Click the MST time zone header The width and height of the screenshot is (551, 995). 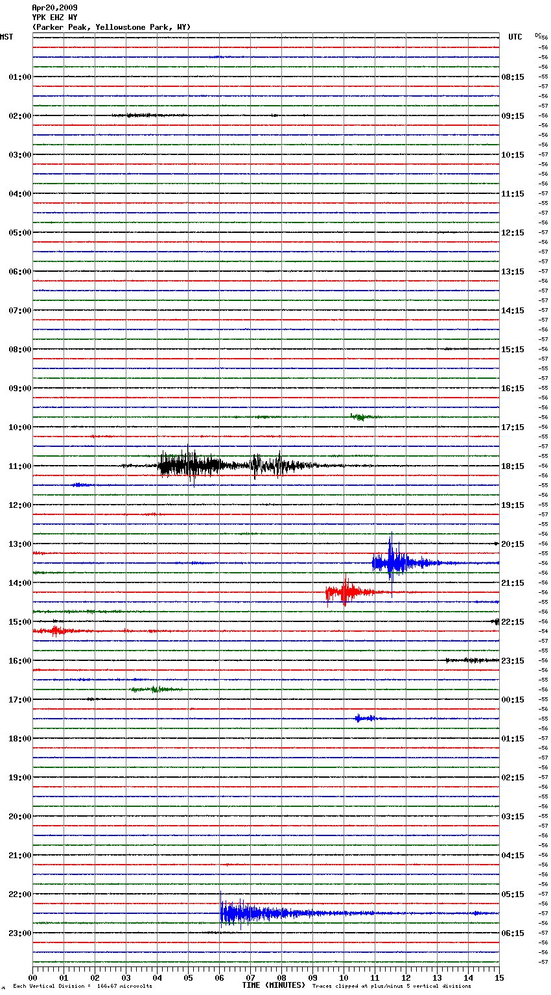coord(6,37)
